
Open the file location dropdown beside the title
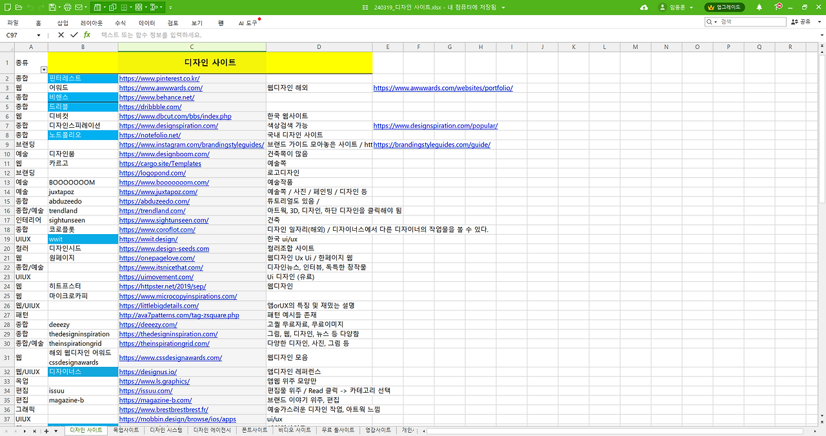click(x=503, y=7)
